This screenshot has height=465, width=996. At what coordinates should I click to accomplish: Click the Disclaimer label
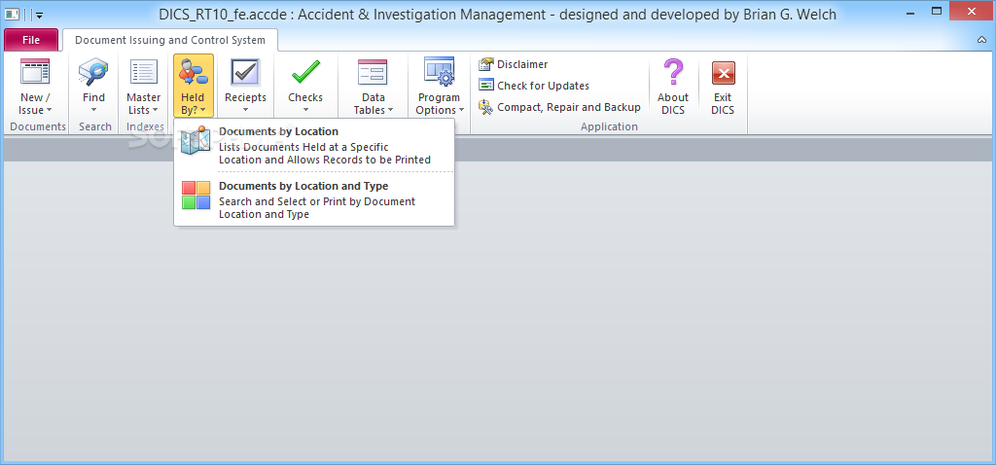[x=522, y=64]
